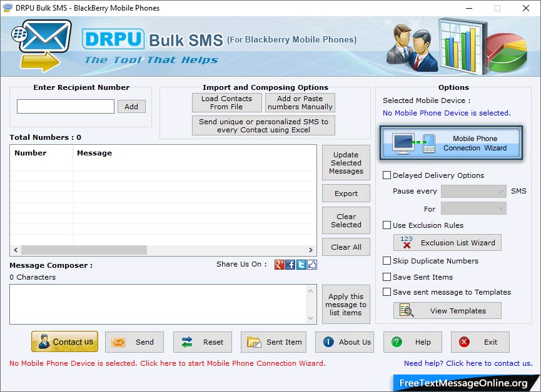Click the list's horizontal scrollbar thumb
Viewport: 541px width, 392px height.
(84, 250)
